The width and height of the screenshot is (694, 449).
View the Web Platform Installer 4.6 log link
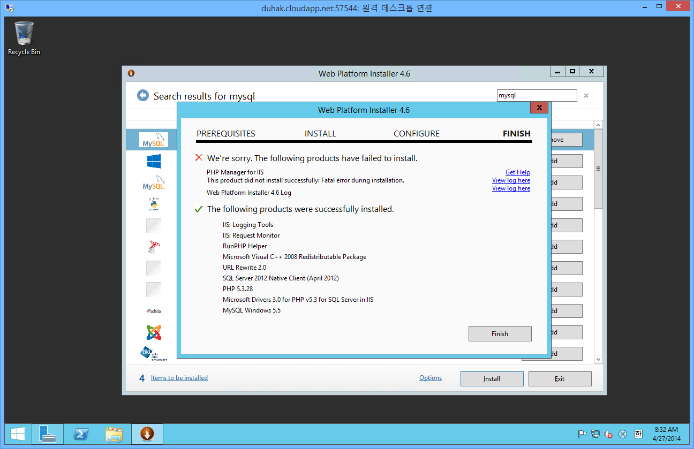coord(511,188)
